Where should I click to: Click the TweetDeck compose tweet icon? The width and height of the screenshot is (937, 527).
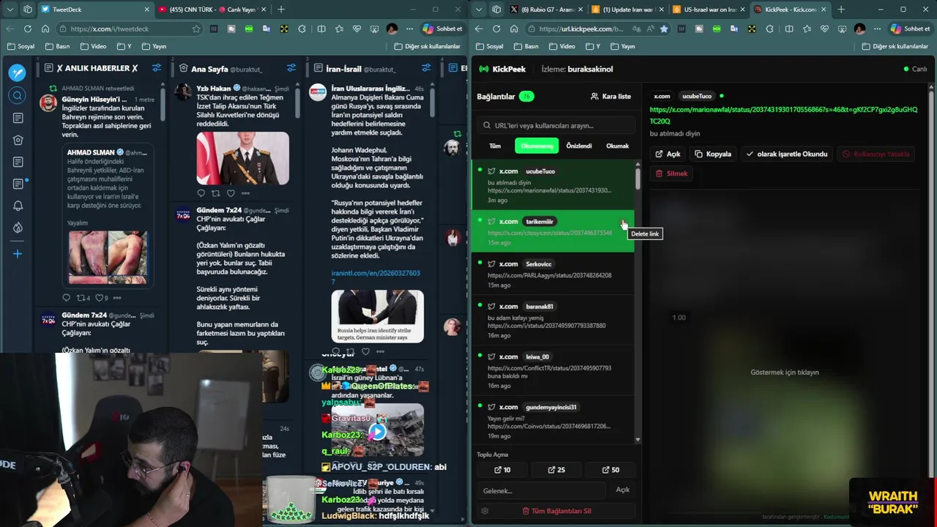(x=18, y=72)
